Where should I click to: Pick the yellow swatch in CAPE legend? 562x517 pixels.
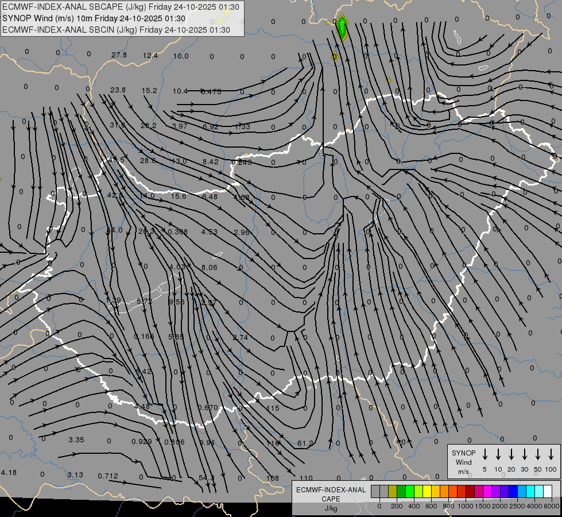[427, 491]
